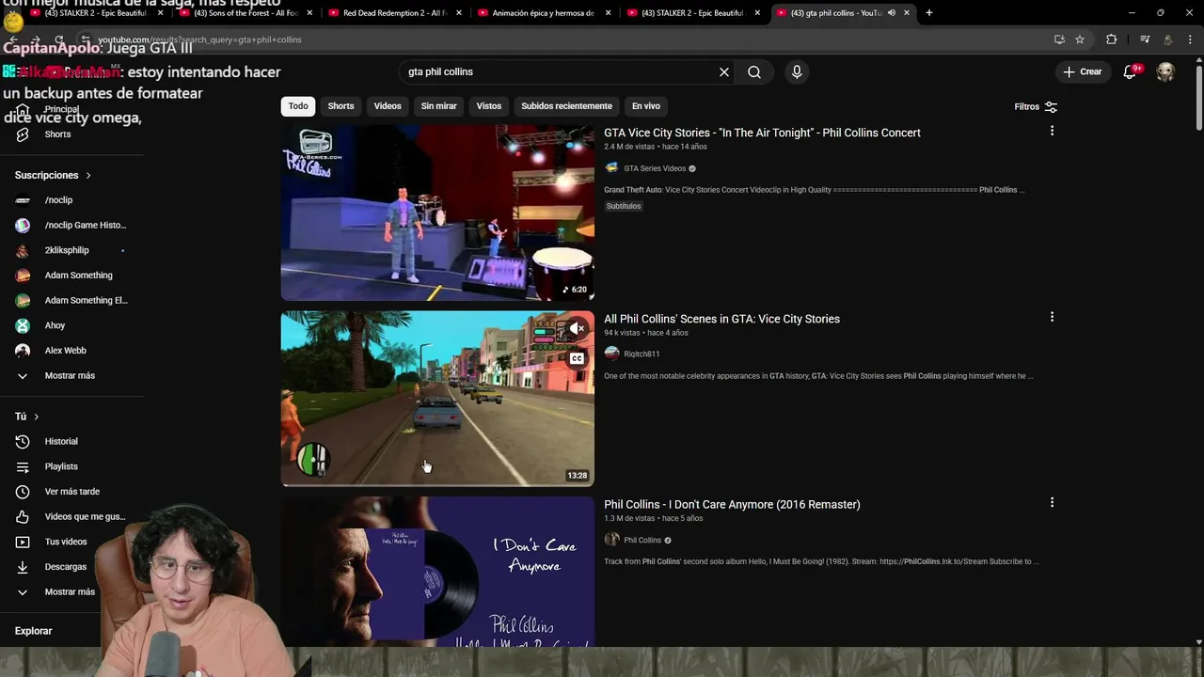This screenshot has width=1204, height=677.
Task: Select the Todo filter chip
Action: tap(298, 106)
